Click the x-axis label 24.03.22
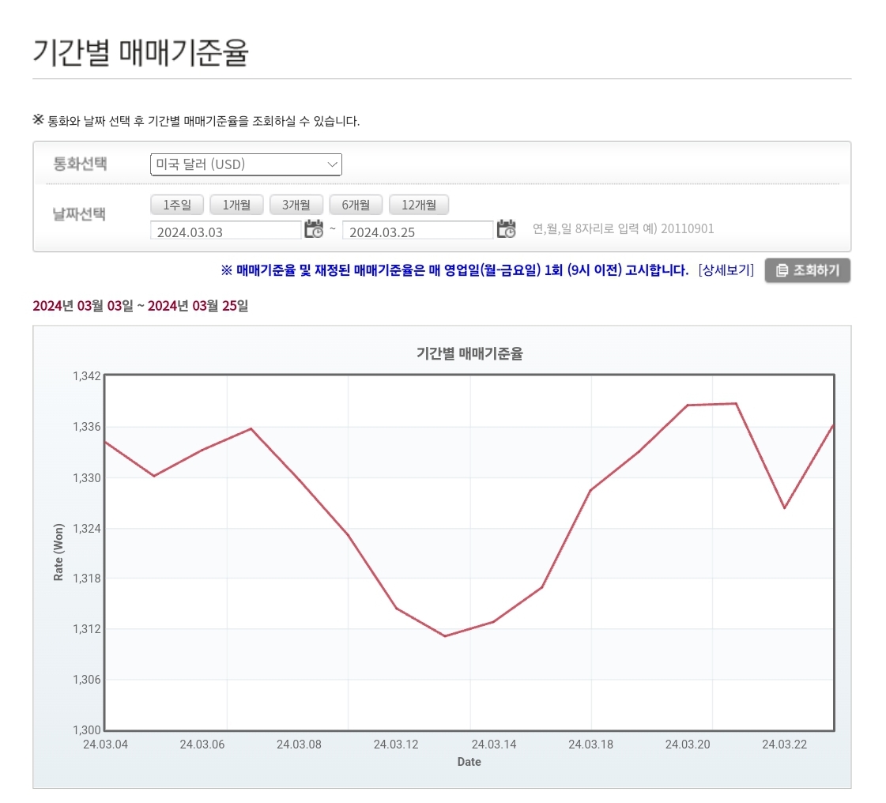Viewport: 886px width, 803px height. click(x=784, y=745)
